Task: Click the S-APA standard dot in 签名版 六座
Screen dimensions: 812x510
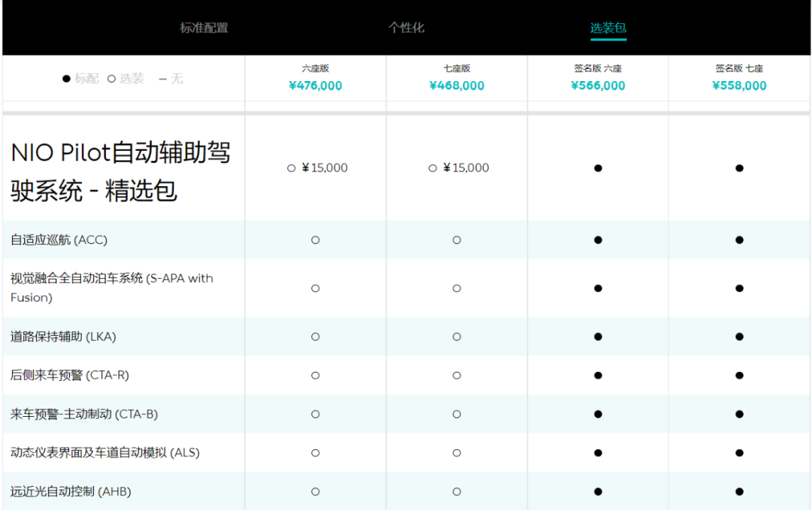Action: tap(598, 288)
